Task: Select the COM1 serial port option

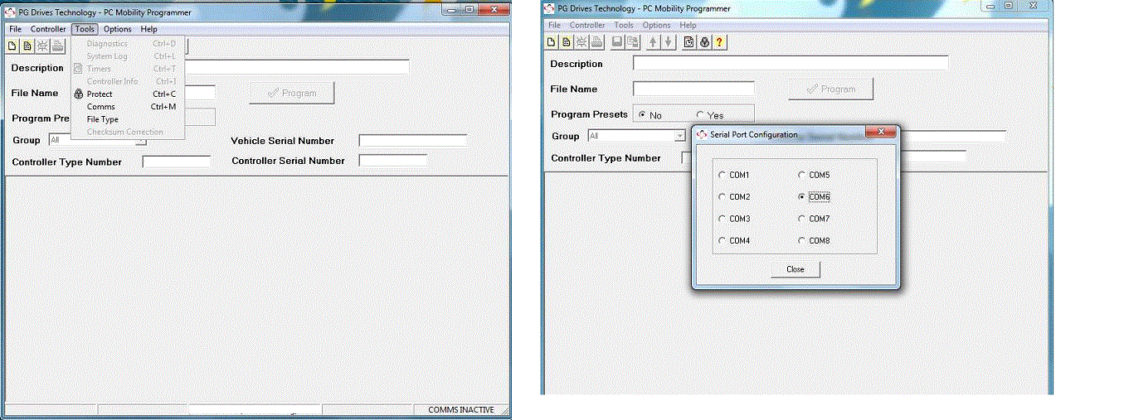Action: click(720, 176)
